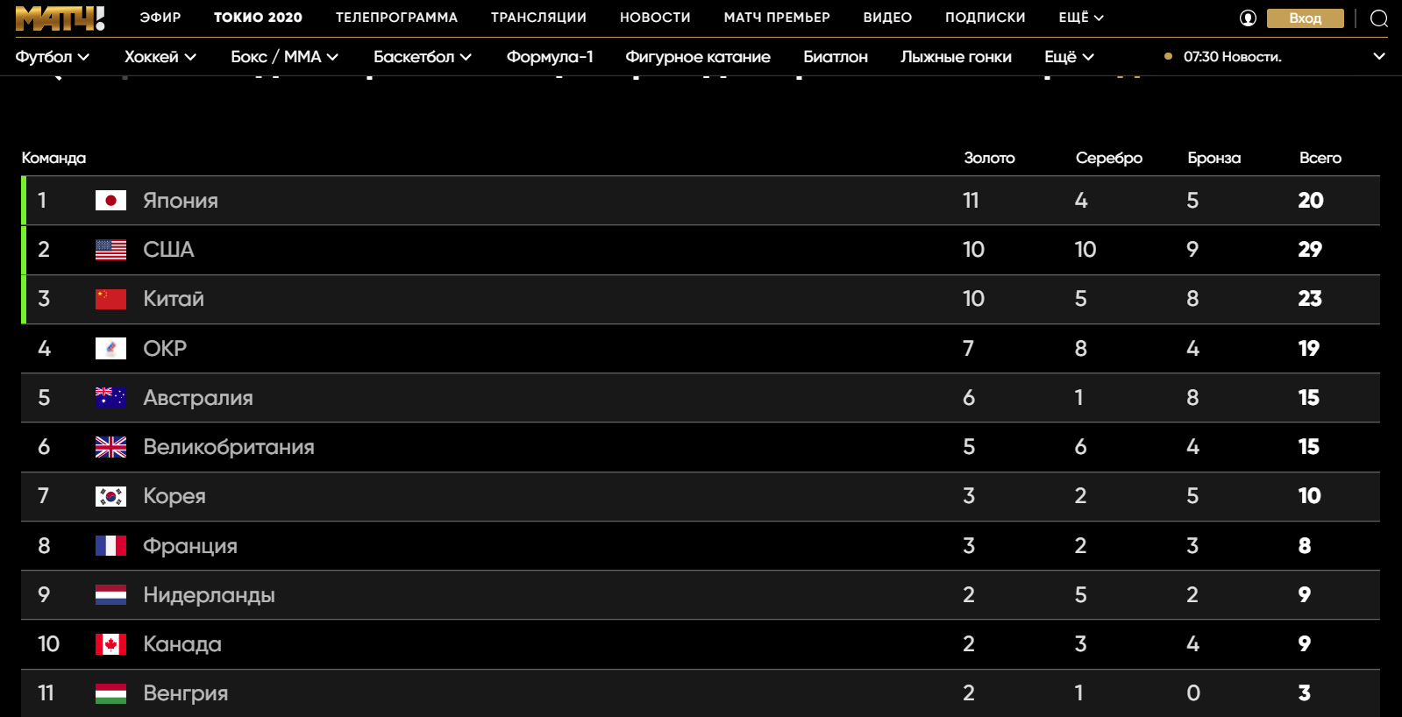
Task: Open the top ЕЩЁ menu dropdown
Action: tap(1081, 18)
